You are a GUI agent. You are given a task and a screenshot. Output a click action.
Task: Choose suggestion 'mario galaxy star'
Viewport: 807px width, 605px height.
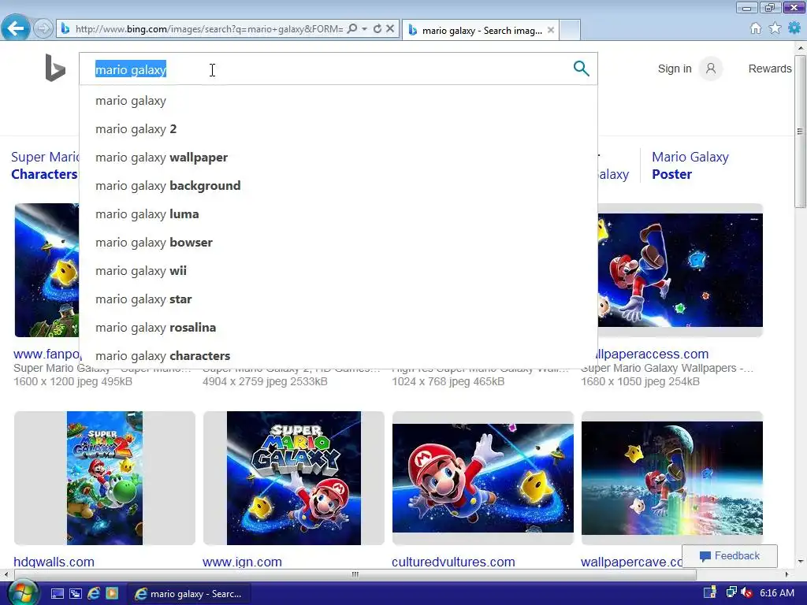tap(338, 299)
